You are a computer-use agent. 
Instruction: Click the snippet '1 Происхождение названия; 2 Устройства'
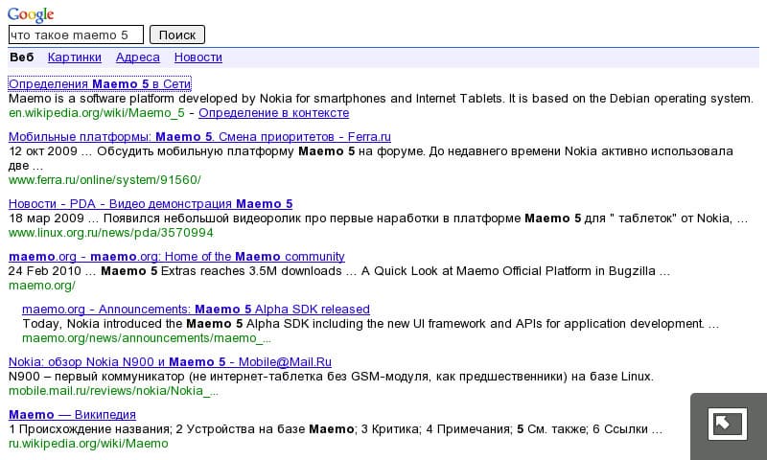[336, 429]
